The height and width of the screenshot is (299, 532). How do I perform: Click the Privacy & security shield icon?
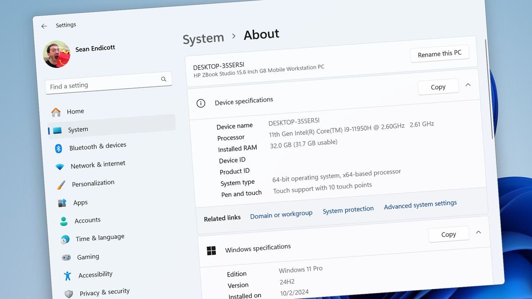click(69, 294)
